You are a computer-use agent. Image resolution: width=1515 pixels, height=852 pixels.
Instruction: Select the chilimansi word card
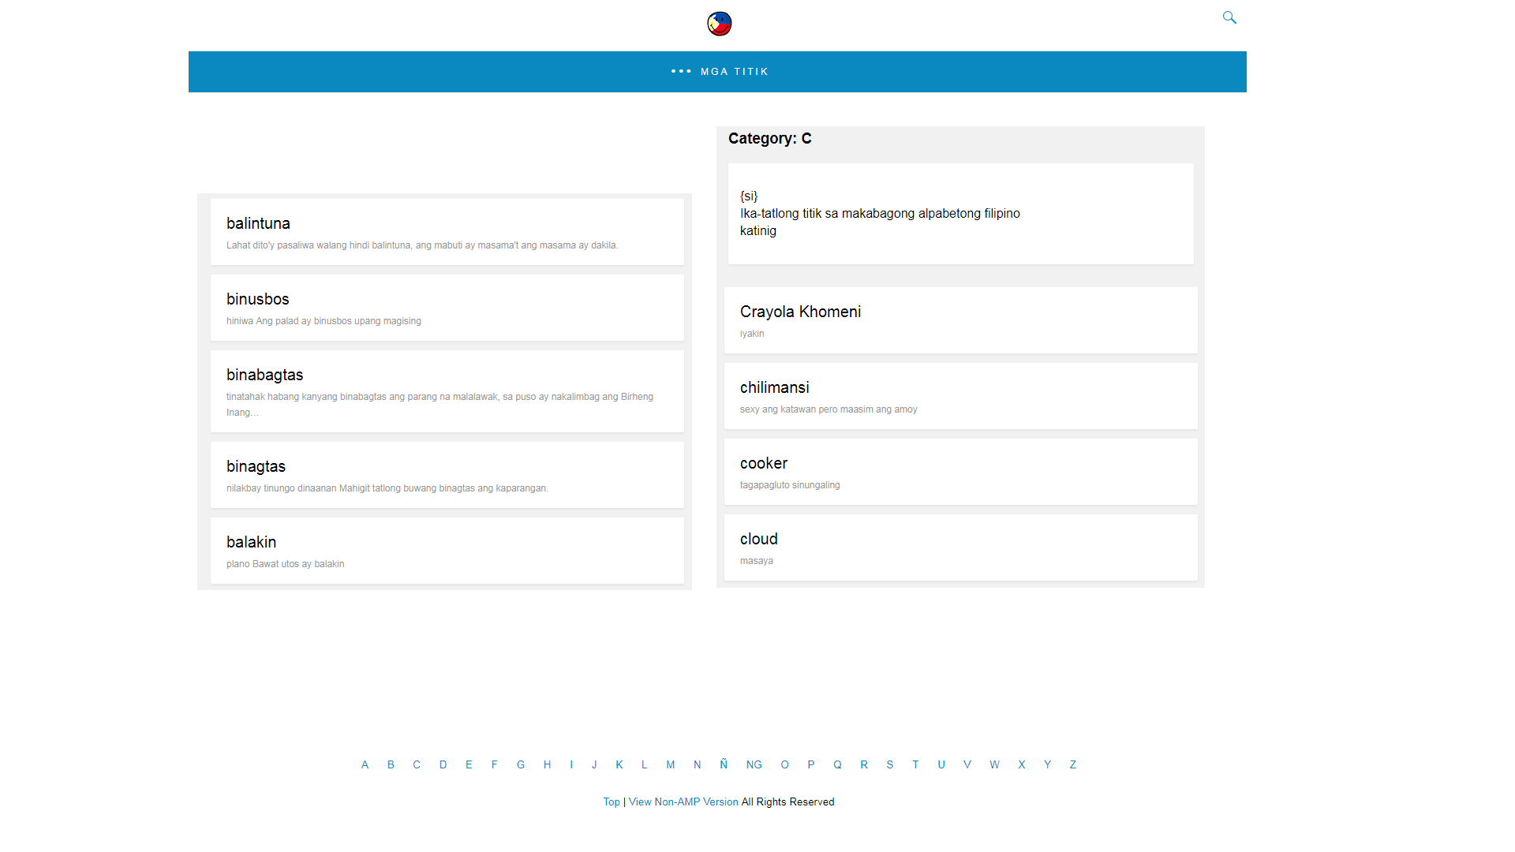774,387
